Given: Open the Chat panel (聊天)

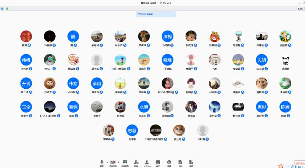Looking at the screenshot, I should click(158, 163).
